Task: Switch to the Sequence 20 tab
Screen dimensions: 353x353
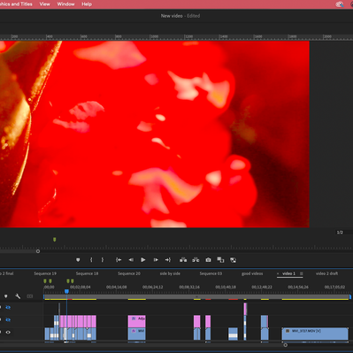Action: click(129, 273)
